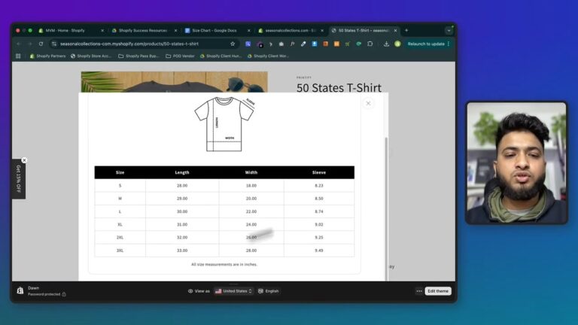
Task: Click the password protected info icon
Action: (x=64, y=295)
